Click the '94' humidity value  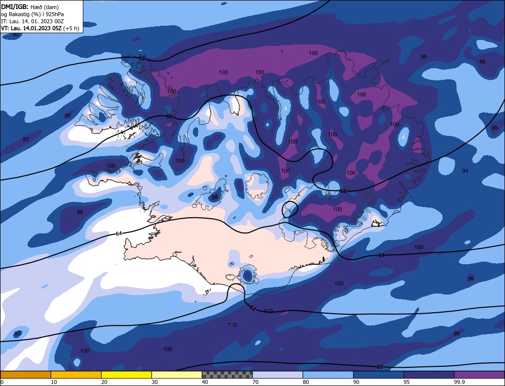tap(465, 171)
